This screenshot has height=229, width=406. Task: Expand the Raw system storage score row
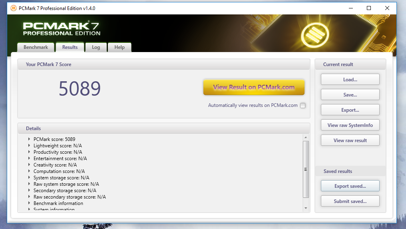29,184
